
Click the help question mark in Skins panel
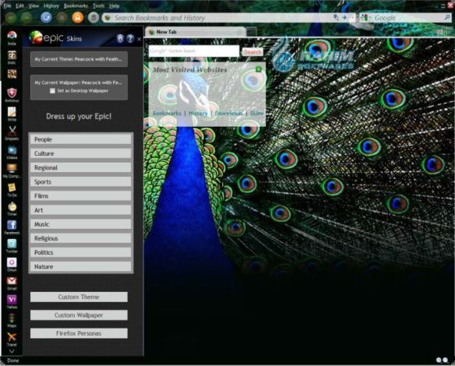[130, 39]
